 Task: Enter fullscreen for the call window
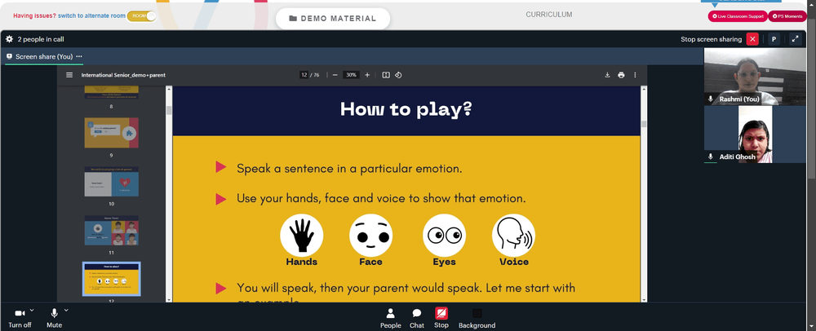795,39
